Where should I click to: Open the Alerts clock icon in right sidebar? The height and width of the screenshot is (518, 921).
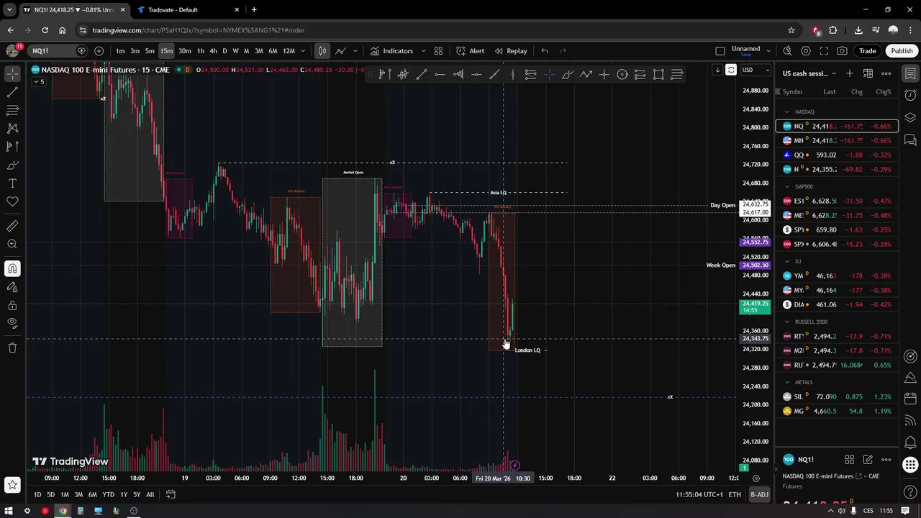[x=910, y=96]
